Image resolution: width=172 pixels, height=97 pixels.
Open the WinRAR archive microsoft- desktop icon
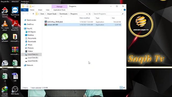(15, 51)
